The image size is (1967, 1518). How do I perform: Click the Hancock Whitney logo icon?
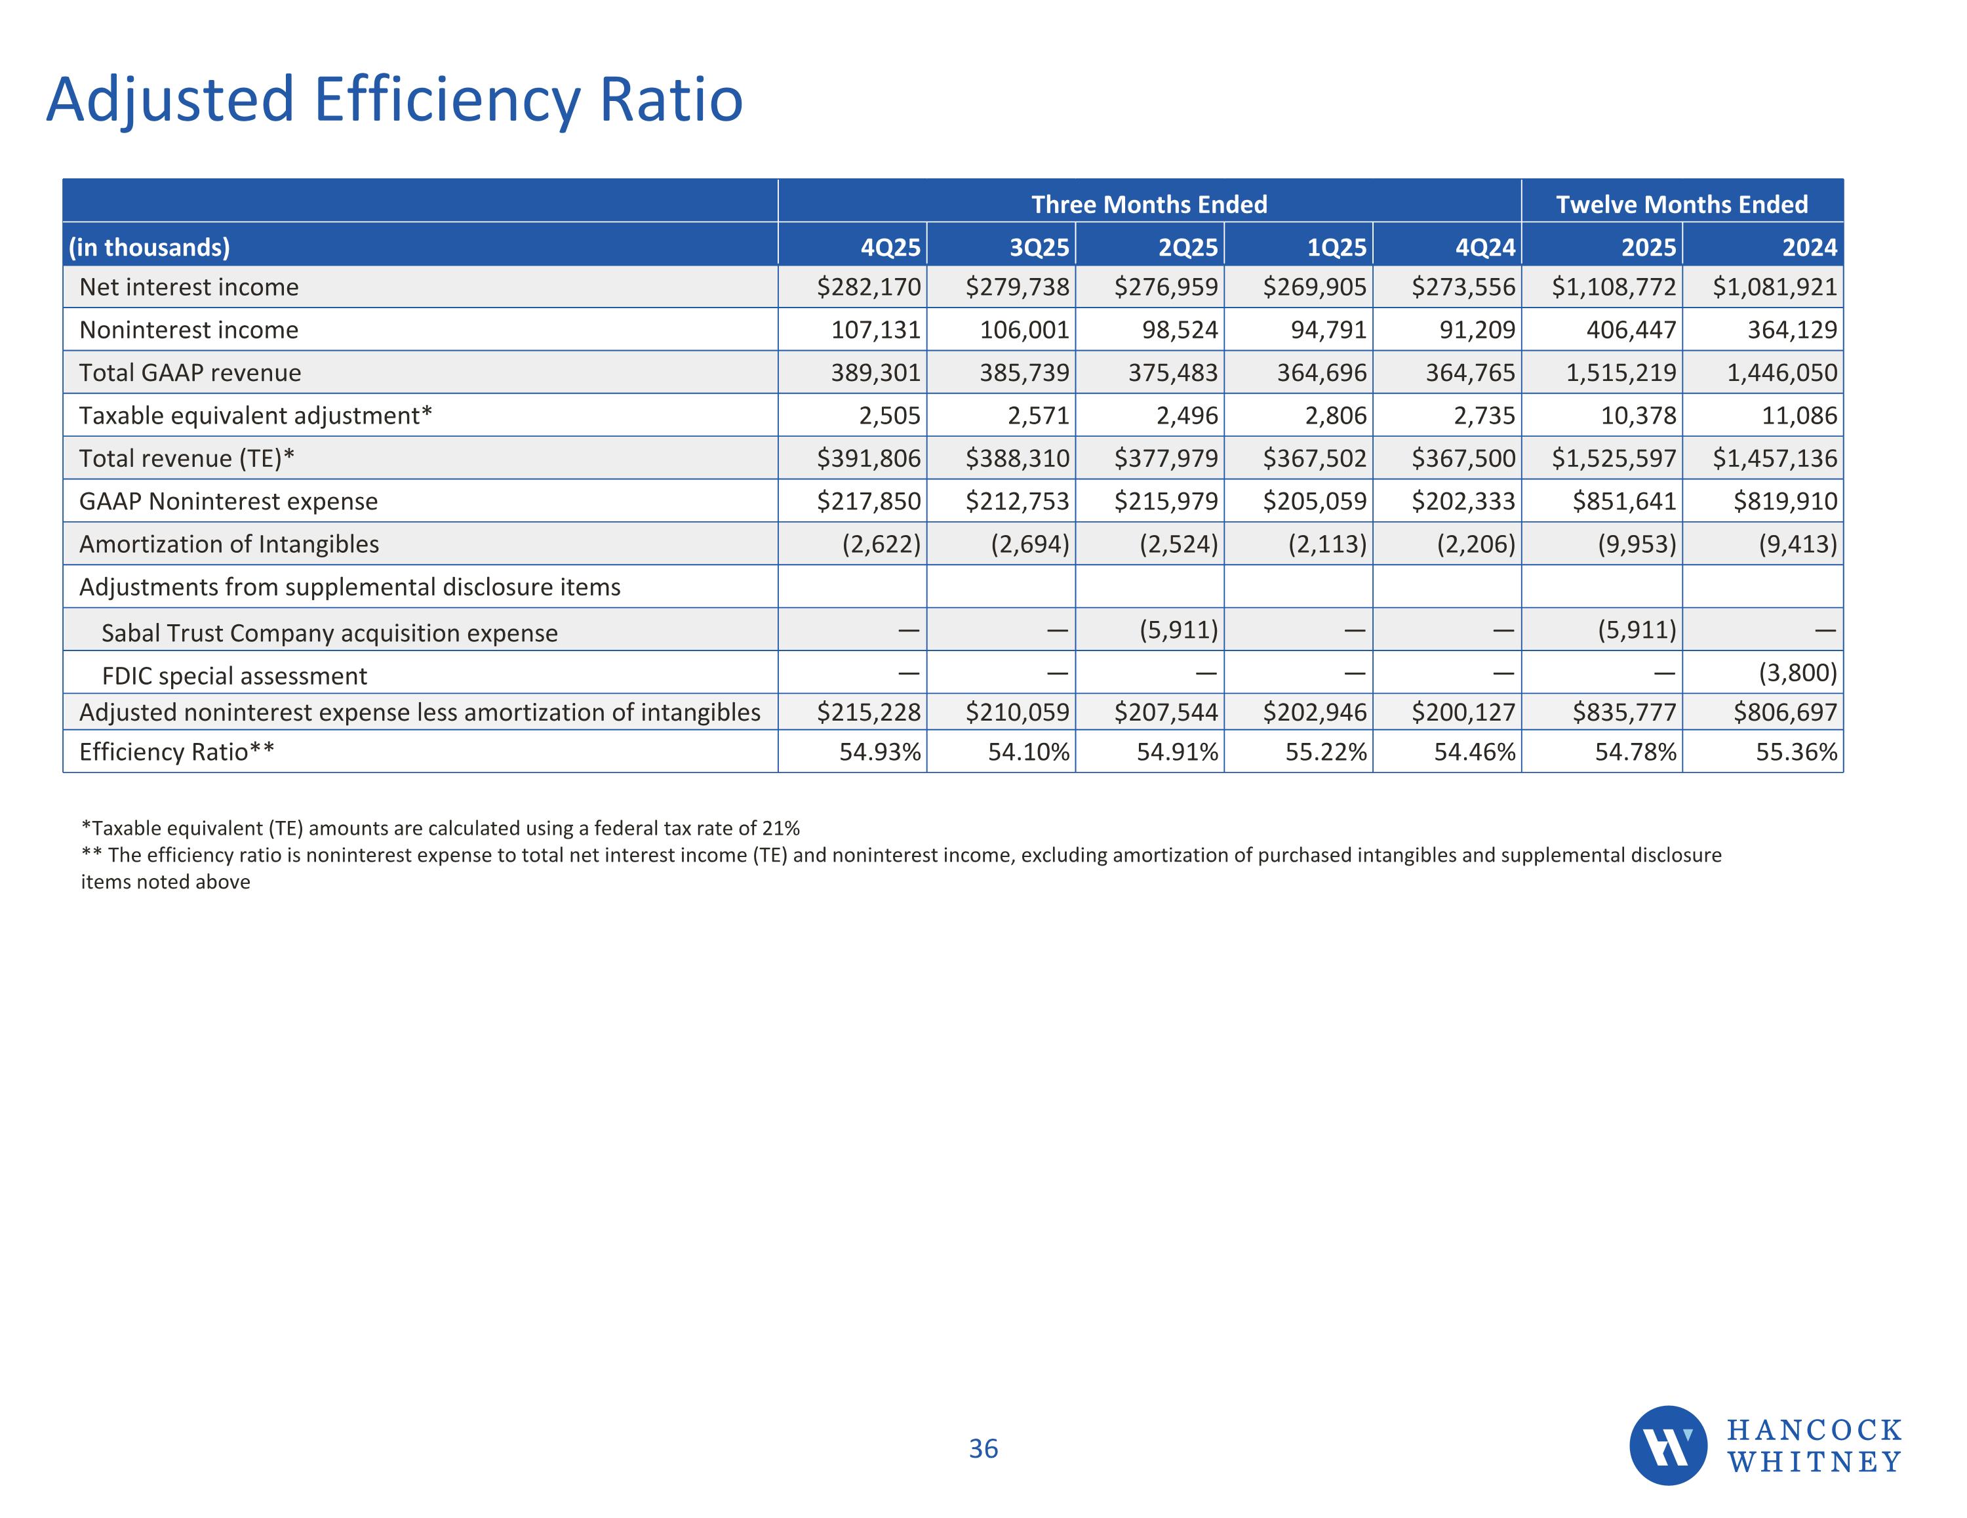tap(1667, 1446)
